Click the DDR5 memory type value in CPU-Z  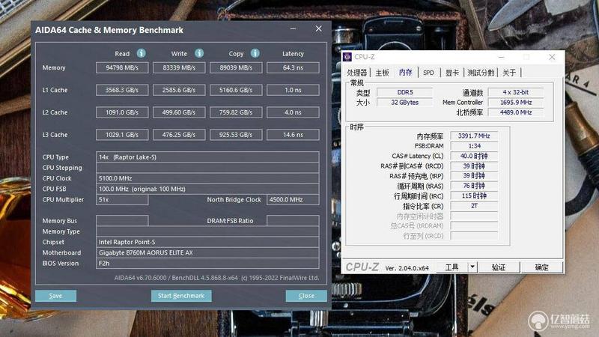(405, 92)
